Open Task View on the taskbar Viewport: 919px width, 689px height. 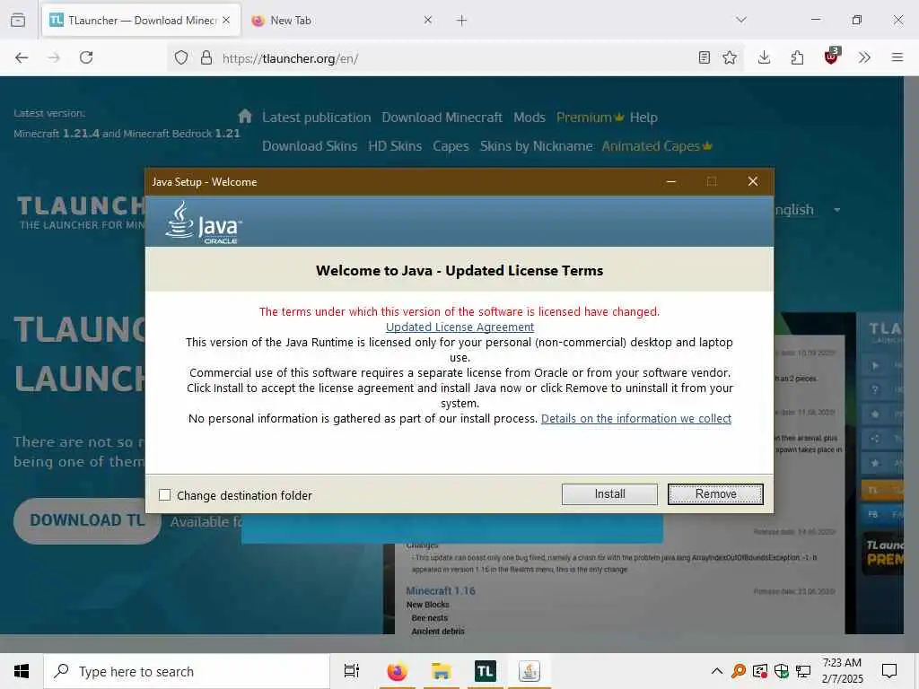[352, 671]
